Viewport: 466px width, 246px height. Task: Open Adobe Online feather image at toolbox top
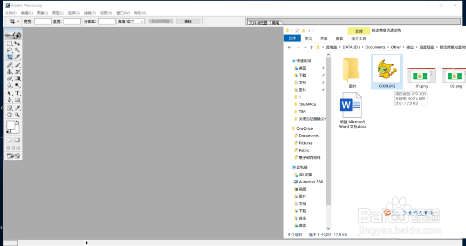coord(14,35)
